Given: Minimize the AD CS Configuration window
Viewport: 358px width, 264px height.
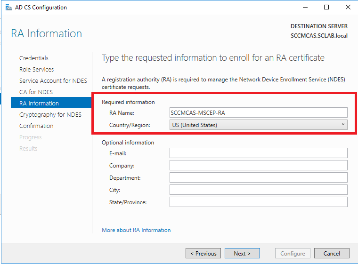Looking at the screenshot, I should click(x=305, y=8).
